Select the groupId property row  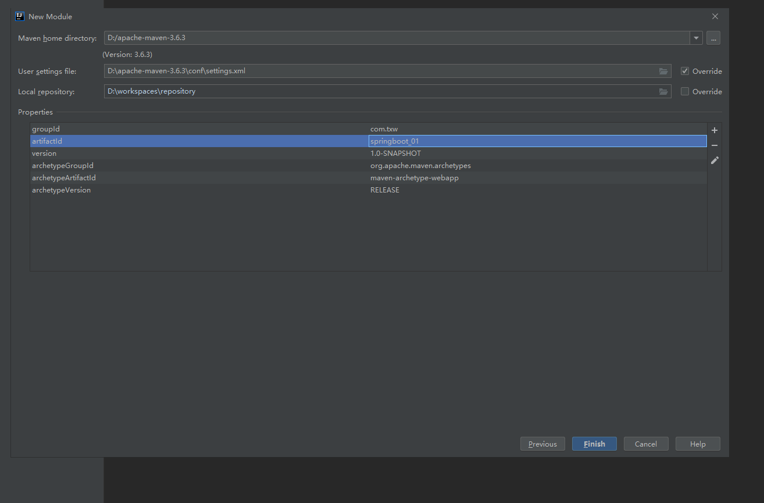(x=369, y=129)
